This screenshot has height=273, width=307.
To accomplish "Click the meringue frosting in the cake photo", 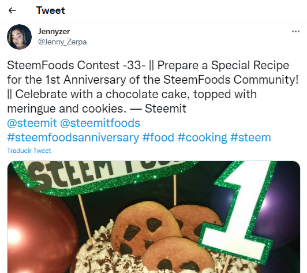I will tap(98, 253).
